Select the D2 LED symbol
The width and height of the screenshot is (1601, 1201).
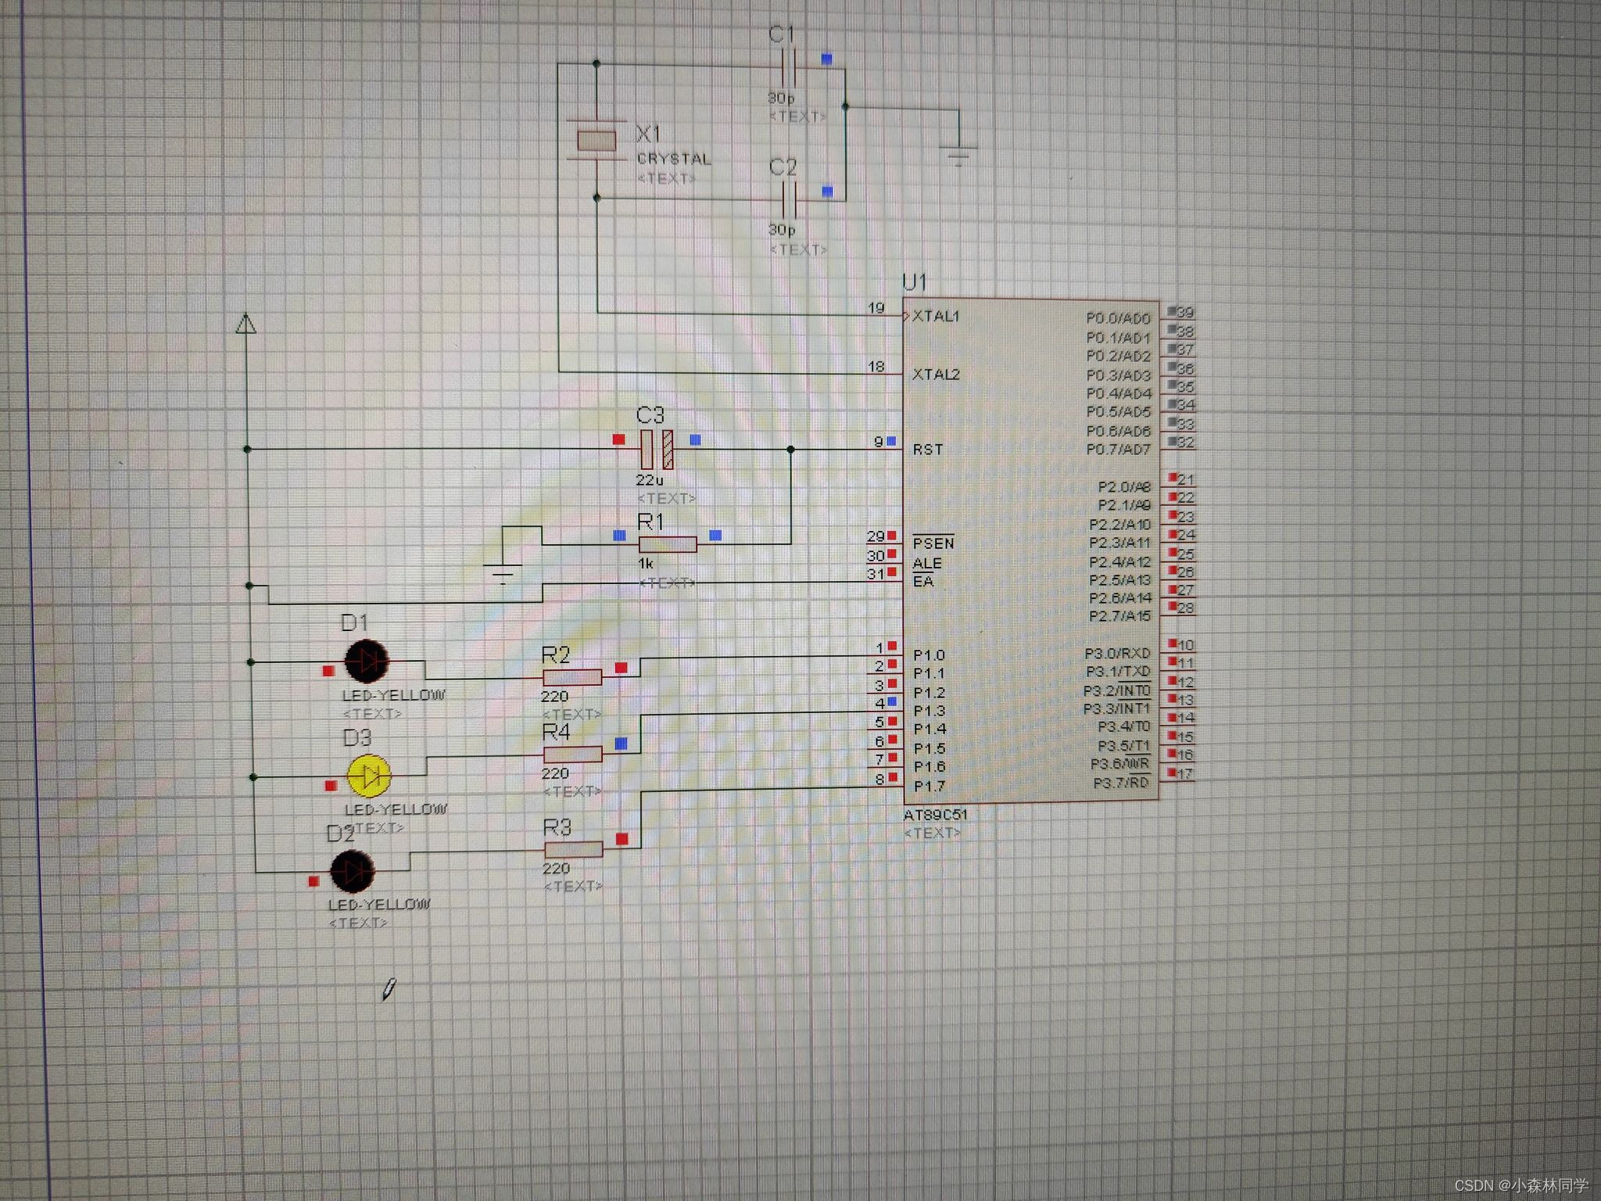coord(352,872)
